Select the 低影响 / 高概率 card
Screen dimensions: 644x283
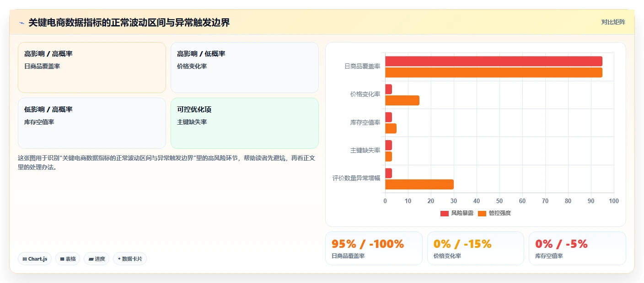pyautogui.click(x=92, y=123)
